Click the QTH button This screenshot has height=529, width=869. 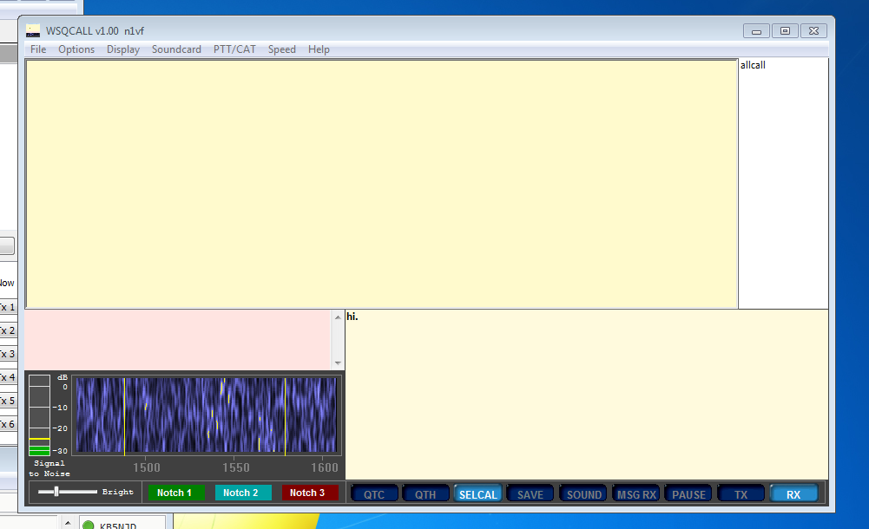(x=425, y=493)
